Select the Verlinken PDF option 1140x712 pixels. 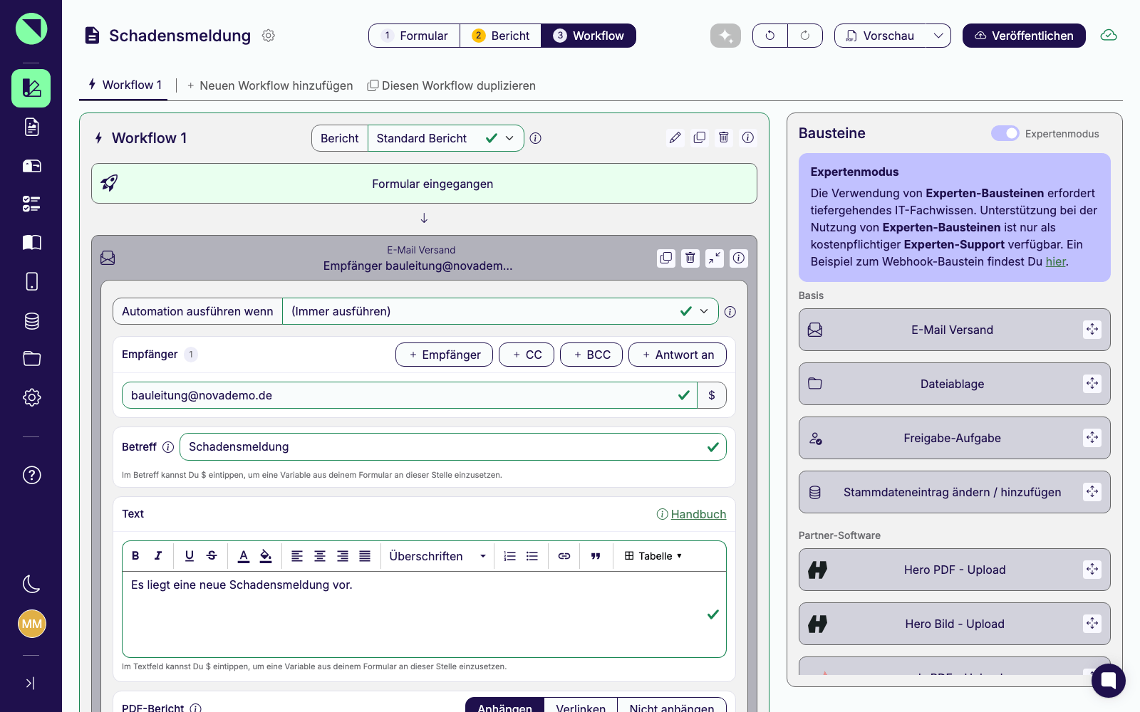click(x=581, y=706)
